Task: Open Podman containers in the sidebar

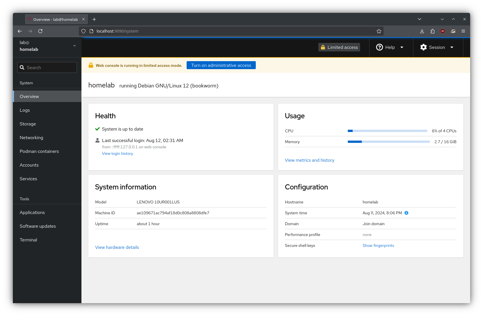Action: (x=39, y=151)
